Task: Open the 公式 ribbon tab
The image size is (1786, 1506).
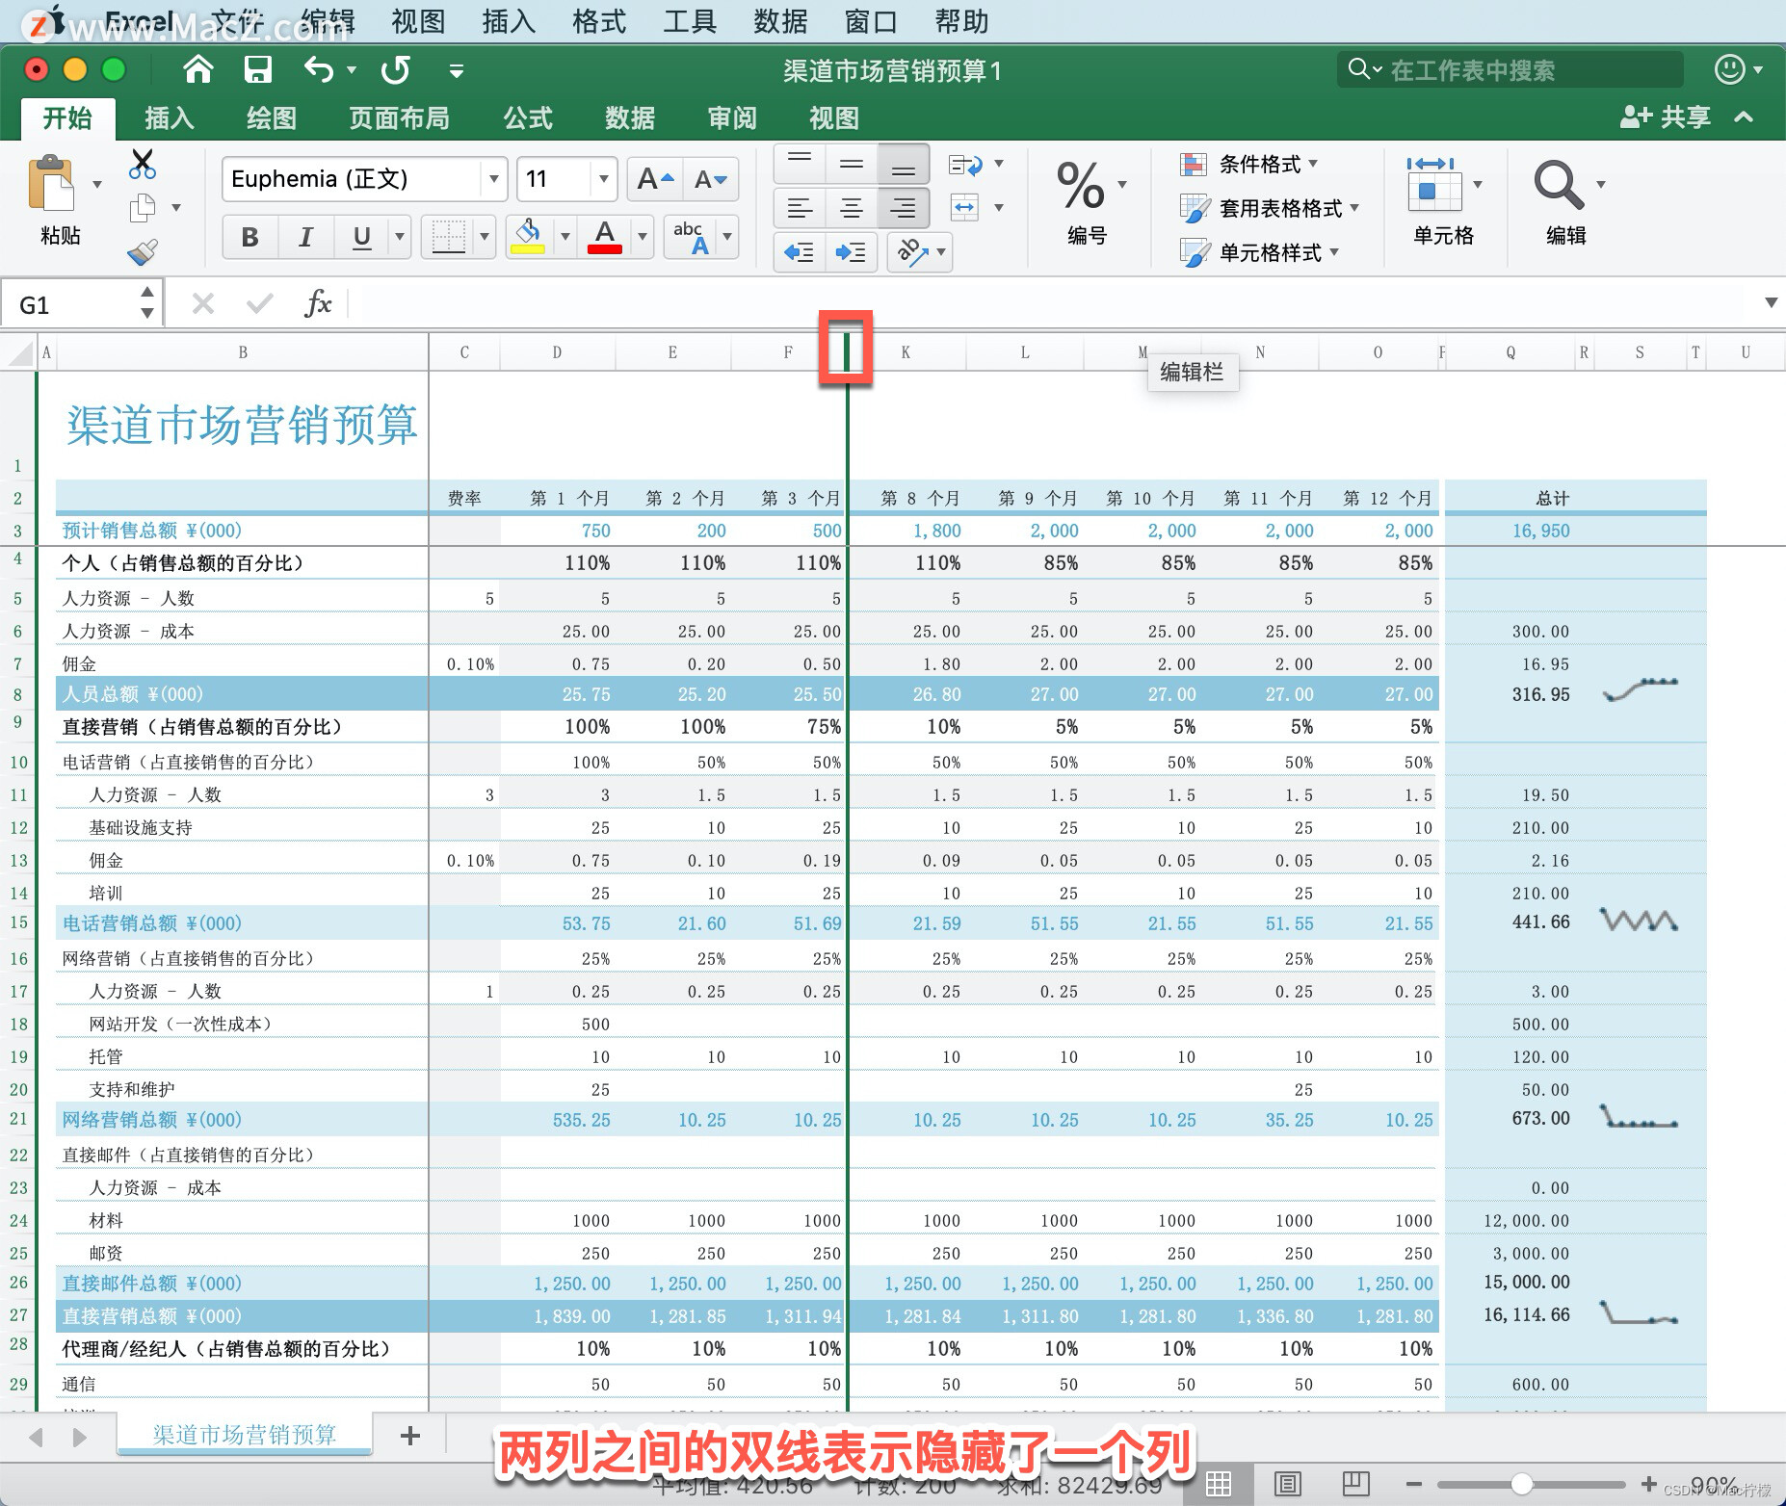Action: pyautogui.click(x=528, y=117)
